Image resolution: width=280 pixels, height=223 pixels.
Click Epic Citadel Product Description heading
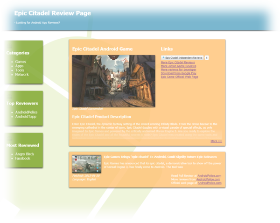(x=101, y=117)
